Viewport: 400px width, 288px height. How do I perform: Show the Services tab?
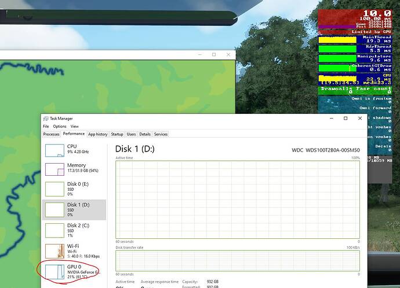(x=161, y=134)
